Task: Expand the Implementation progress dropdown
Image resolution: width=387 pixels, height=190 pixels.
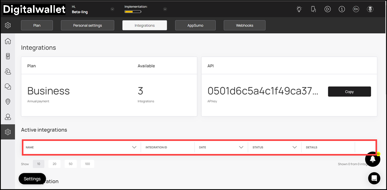Action: click(165, 9)
